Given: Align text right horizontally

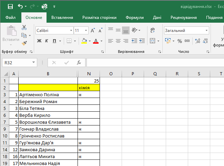Looking at the screenshot, I should (x=126, y=41).
